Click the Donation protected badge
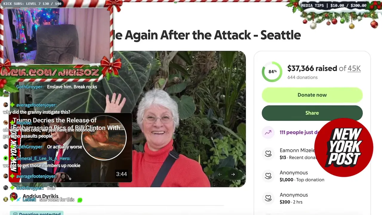Viewport: 382px width, 215px height. [37, 213]
